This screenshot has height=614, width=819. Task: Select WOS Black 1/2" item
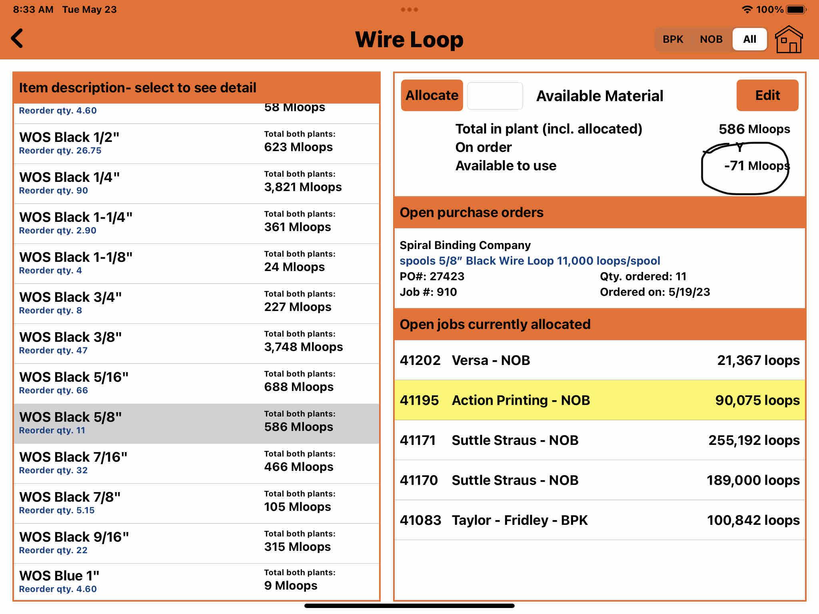[196, 143]
